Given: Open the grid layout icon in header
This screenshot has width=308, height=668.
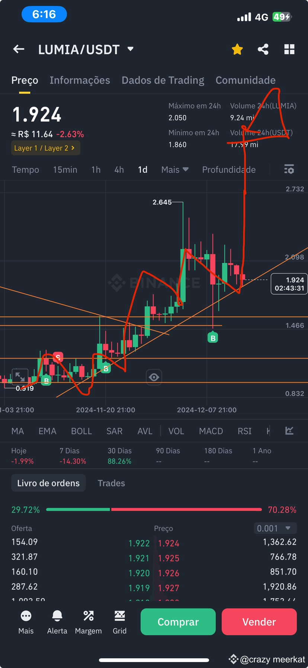Looking at the screenshot, I should coord(289,49).
